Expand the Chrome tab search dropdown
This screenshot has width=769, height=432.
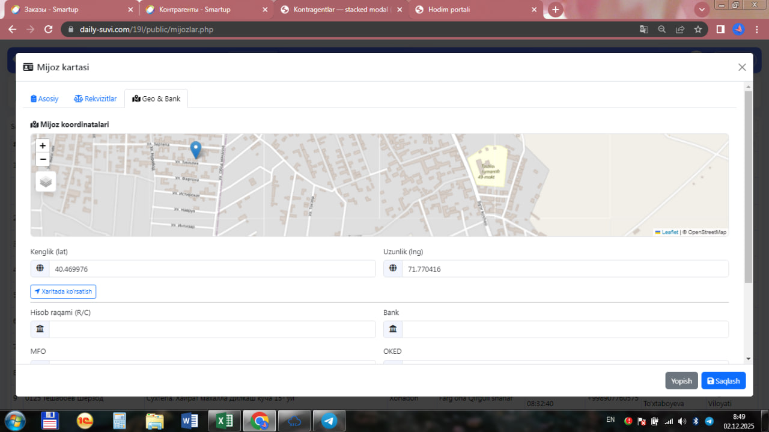[x=701, y=10]
